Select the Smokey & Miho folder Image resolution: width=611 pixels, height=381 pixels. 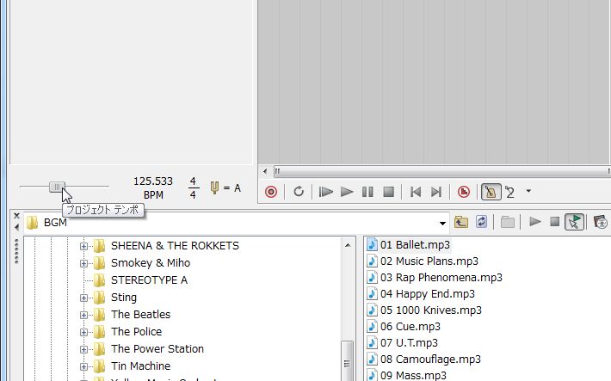[x=151, y=263]
